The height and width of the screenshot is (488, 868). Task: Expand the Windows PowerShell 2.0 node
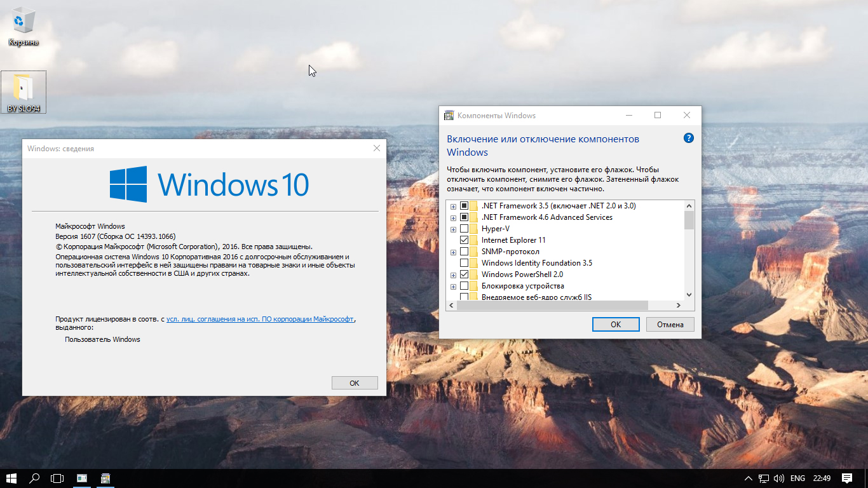[453, 274]
